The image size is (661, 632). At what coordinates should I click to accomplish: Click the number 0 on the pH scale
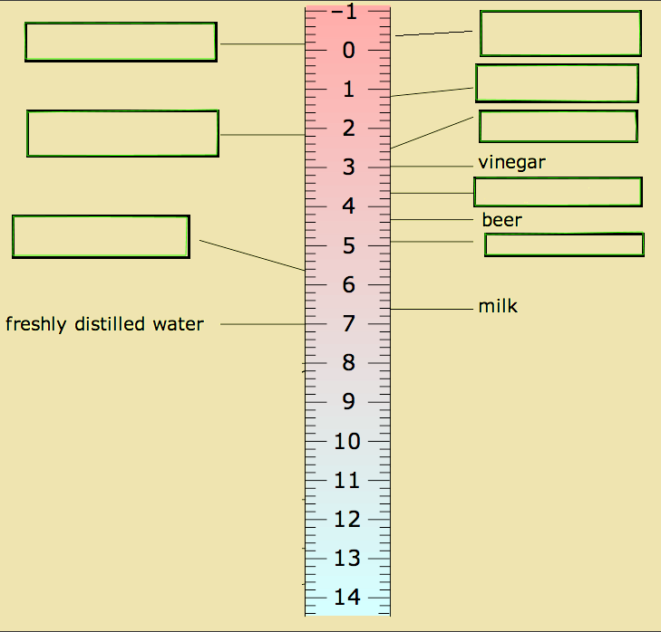pyautogui.click(x=348, y=51)
